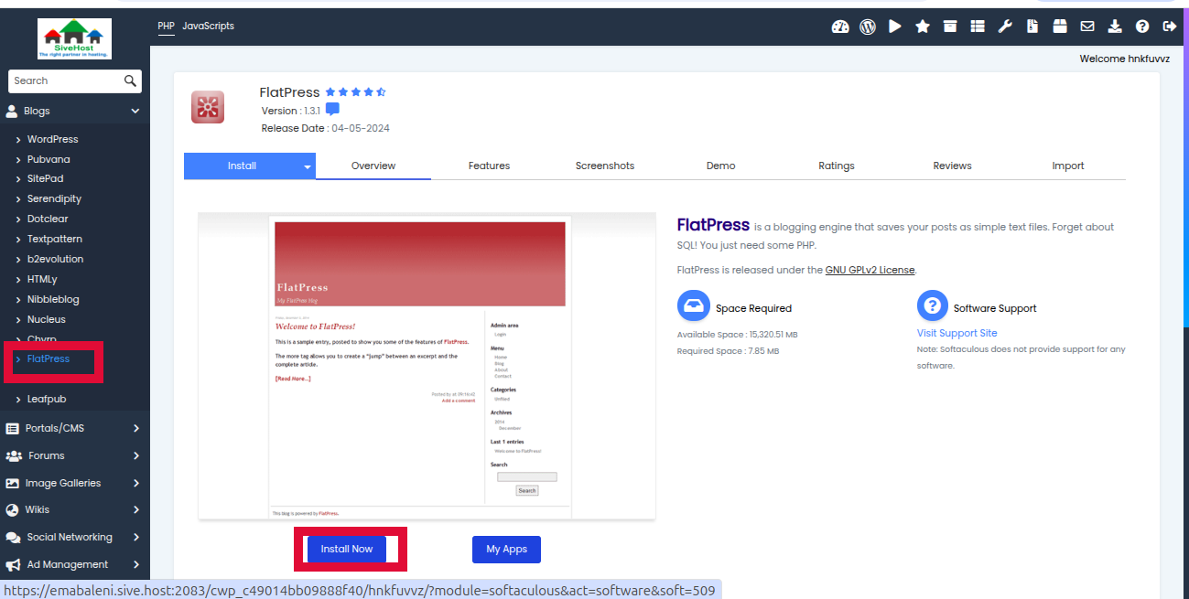Click the download tray icon in top bar
Viewport: 1189px width, 599px height.
tap(1115, 27)
